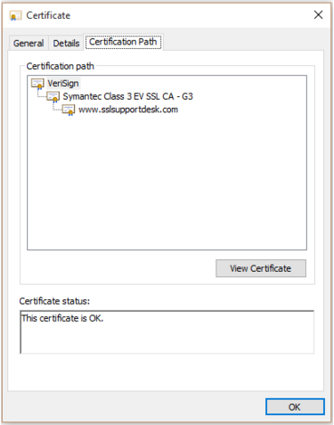Image resolution: width=334 pixels, height=425 pixels.
Task: Select the www.sslsupportdesk.com leaf certificate
Action: pos(128,110)
